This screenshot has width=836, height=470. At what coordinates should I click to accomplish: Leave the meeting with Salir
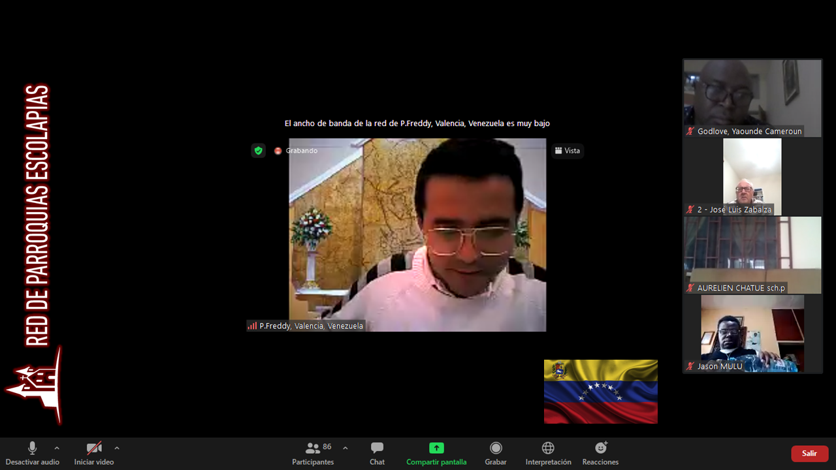809,454
